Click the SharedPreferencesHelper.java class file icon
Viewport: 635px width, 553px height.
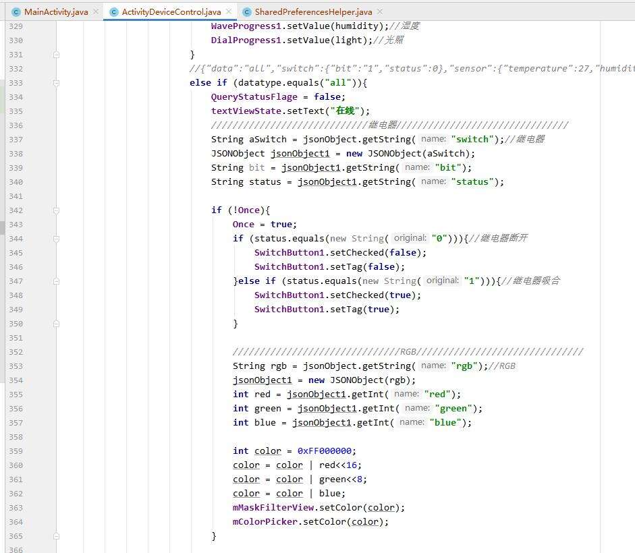point(246,12)
